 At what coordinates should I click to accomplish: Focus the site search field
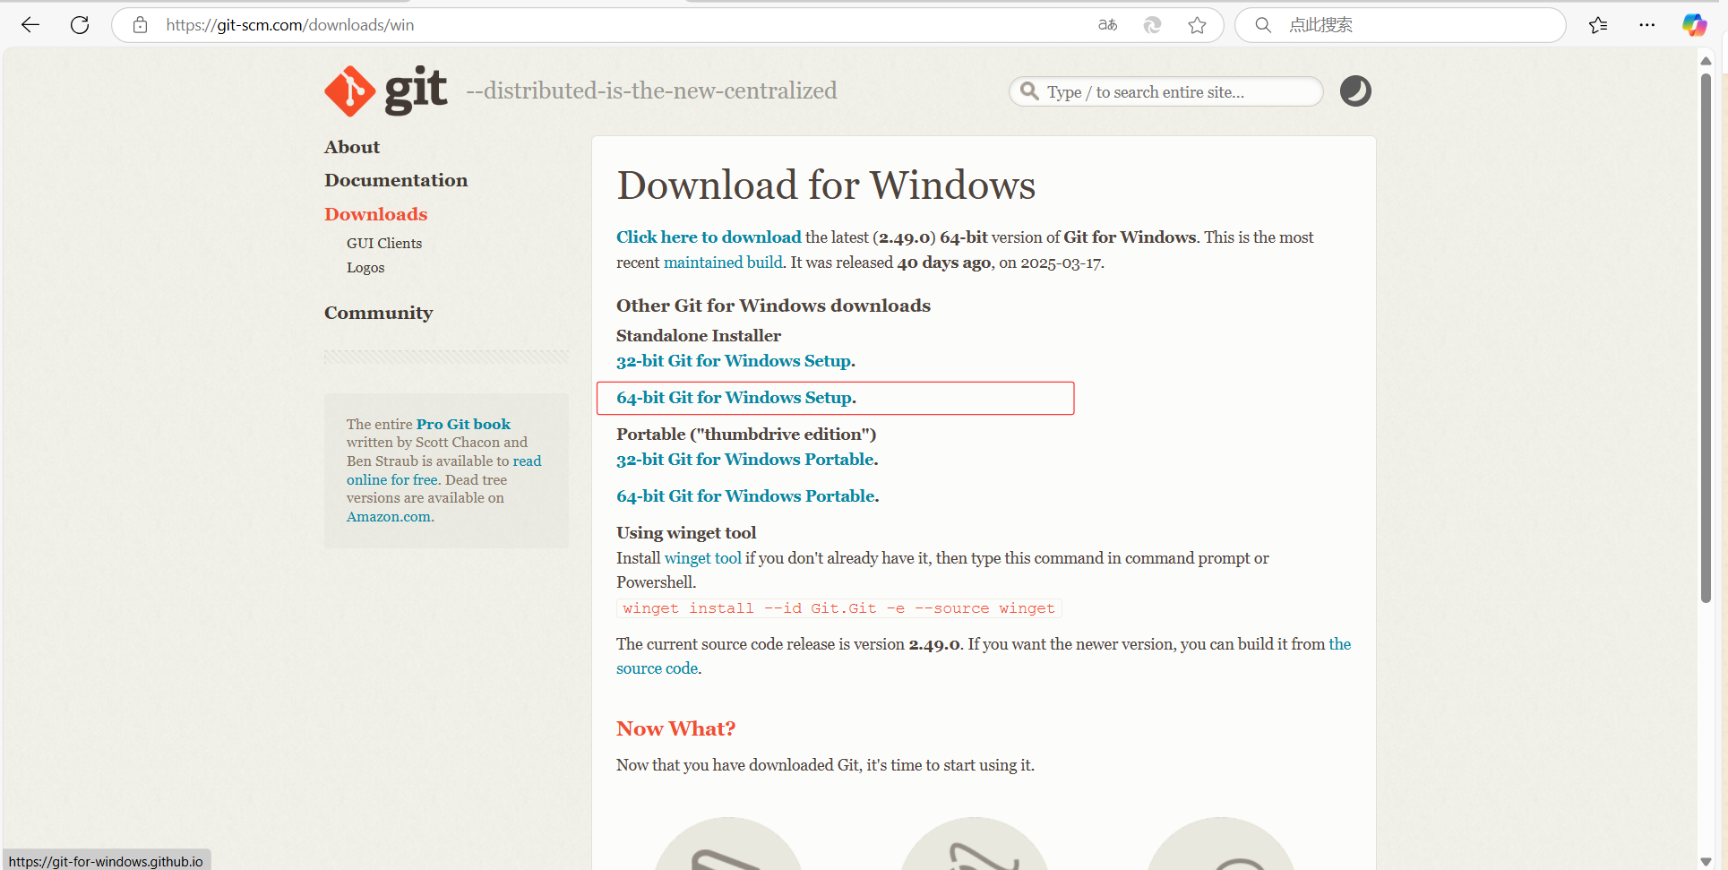coord(1166,91)
